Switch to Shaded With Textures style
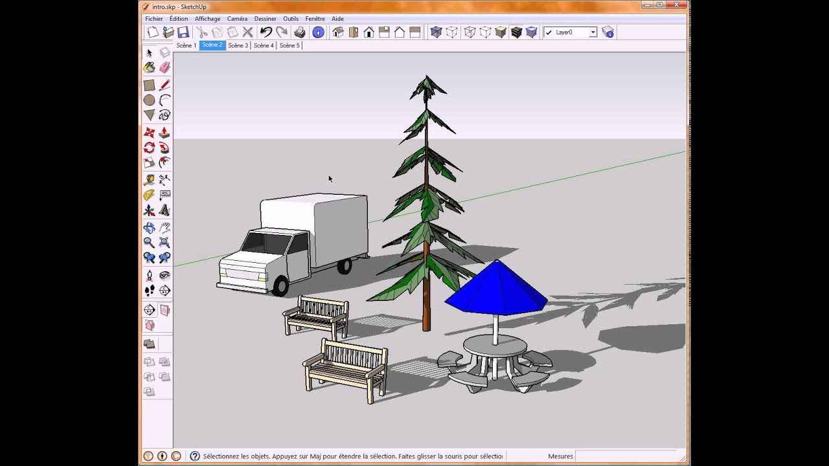The height and width of the screenshot is (466, 829). (516, 32)
